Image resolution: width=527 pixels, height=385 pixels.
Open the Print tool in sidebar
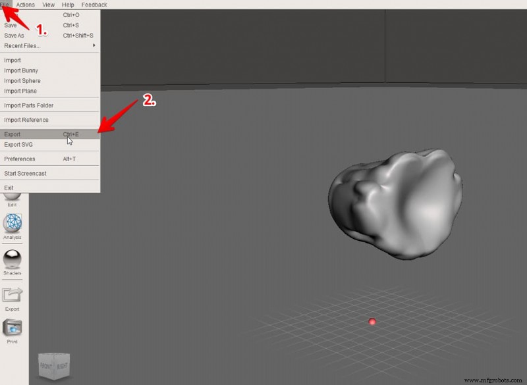pyautogui.click(x=13, y=331)
